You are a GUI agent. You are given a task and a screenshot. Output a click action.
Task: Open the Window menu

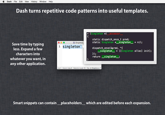coord(43,2)
